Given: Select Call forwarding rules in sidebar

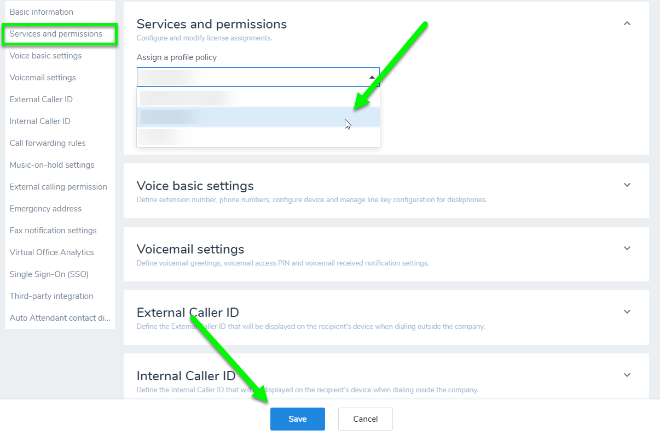Looking at the screenshot, I should click(x=48, y=143).
